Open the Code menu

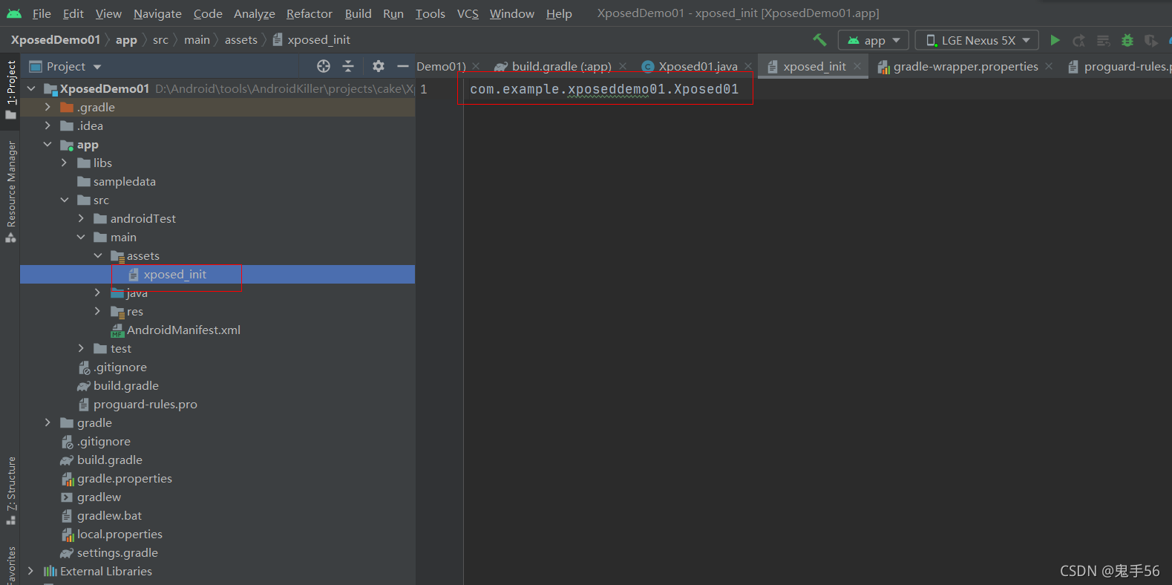pos(208,13)
